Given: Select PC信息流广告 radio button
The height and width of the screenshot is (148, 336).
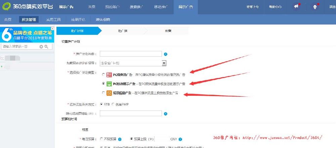Looking at the screenshot, I should click(x=103, y=75).
